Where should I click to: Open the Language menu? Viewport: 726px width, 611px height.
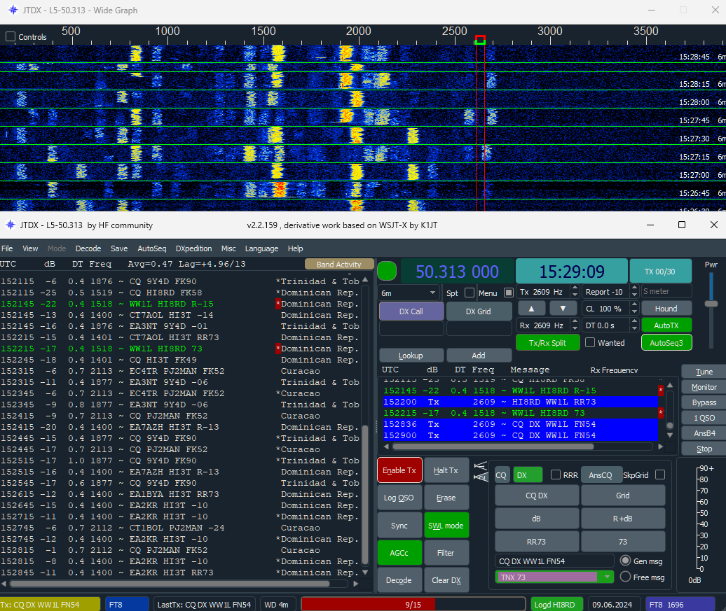coord(261,248)
